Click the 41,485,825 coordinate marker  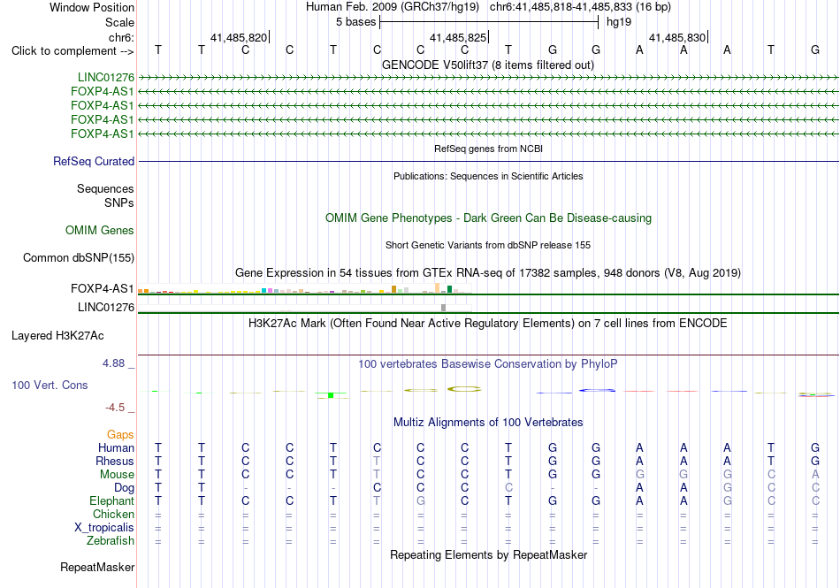point(458,37)
